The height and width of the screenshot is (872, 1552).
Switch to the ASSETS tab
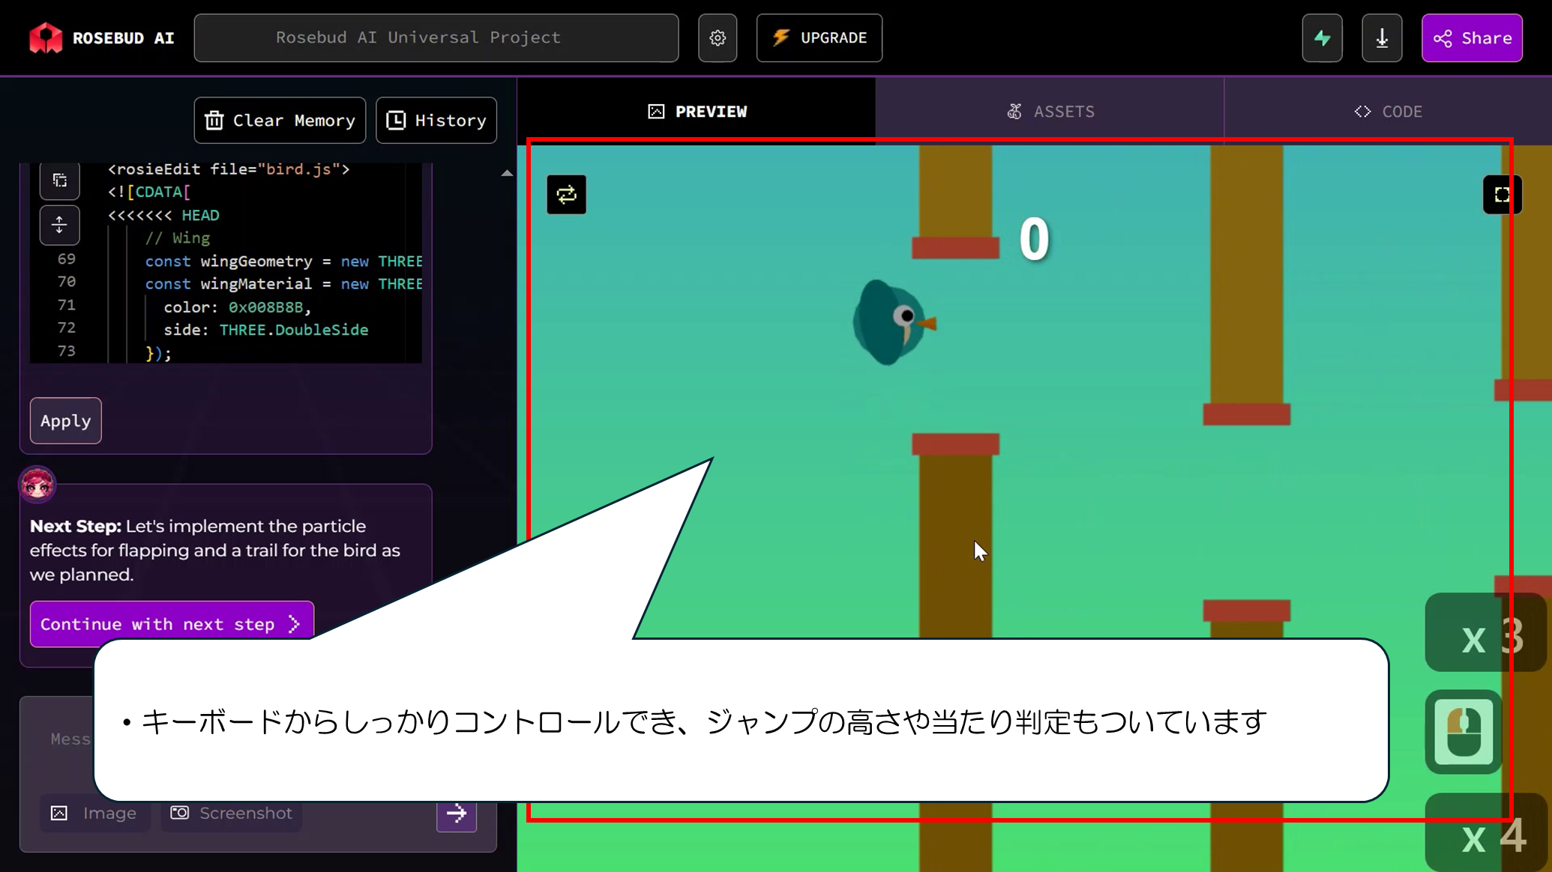tap(1050, 112)
